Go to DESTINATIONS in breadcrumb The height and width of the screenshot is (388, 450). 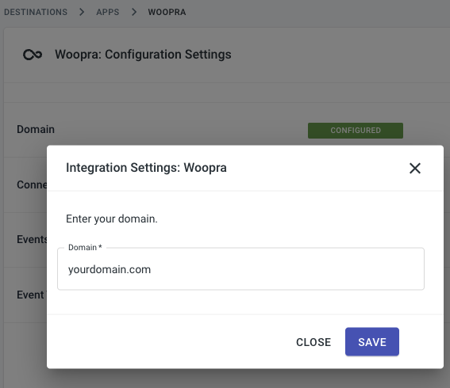click(x=36, y=12)
